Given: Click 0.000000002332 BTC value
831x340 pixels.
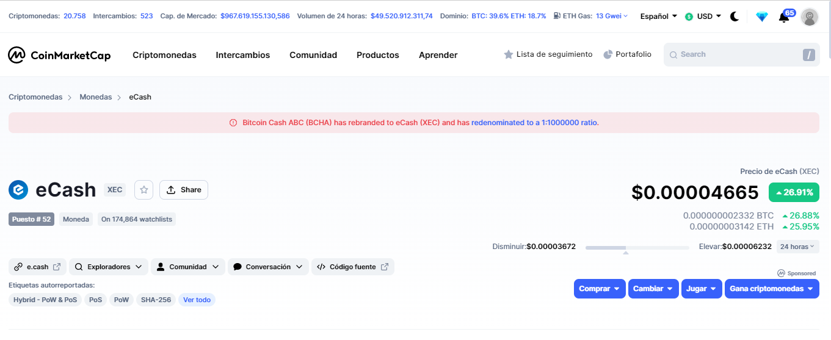Looking at the screenshot, I should click(728, 215).
